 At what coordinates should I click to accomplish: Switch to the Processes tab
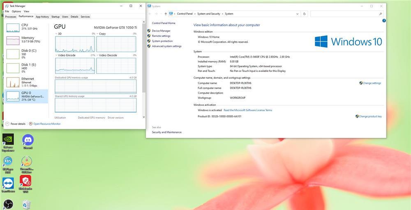[x=11, y=17]
